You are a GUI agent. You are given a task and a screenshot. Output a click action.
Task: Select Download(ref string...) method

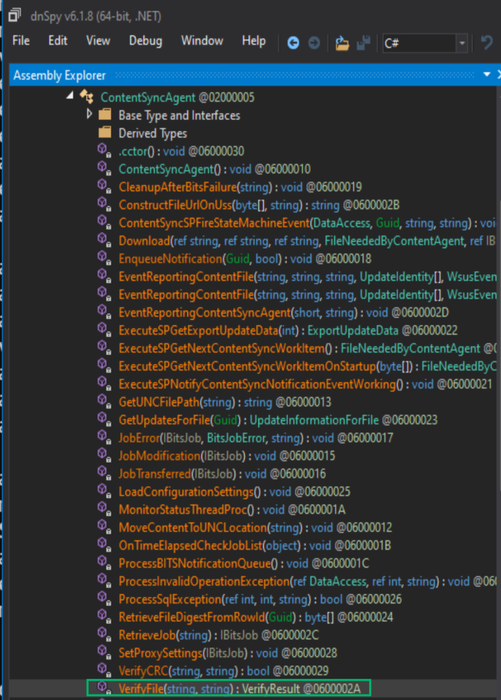307,241
